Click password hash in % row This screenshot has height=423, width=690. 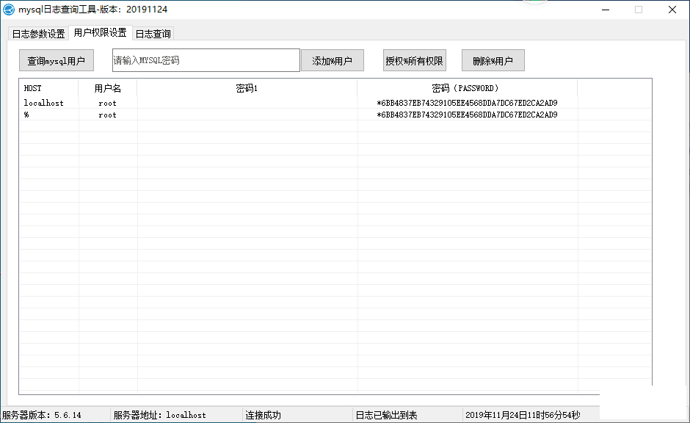point(468,115)
